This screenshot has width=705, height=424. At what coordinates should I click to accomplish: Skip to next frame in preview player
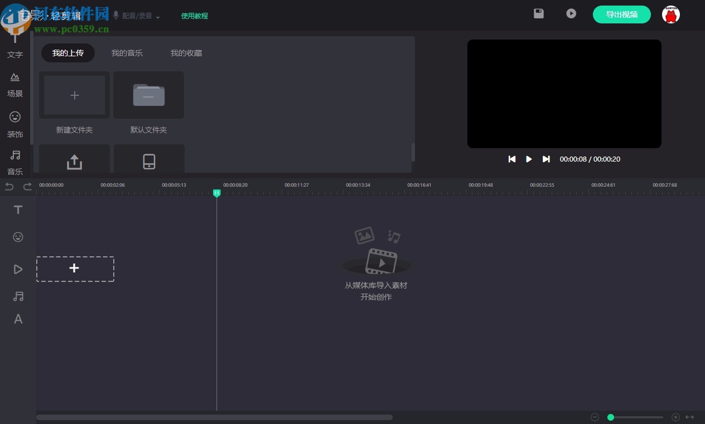tap(546, 159)
